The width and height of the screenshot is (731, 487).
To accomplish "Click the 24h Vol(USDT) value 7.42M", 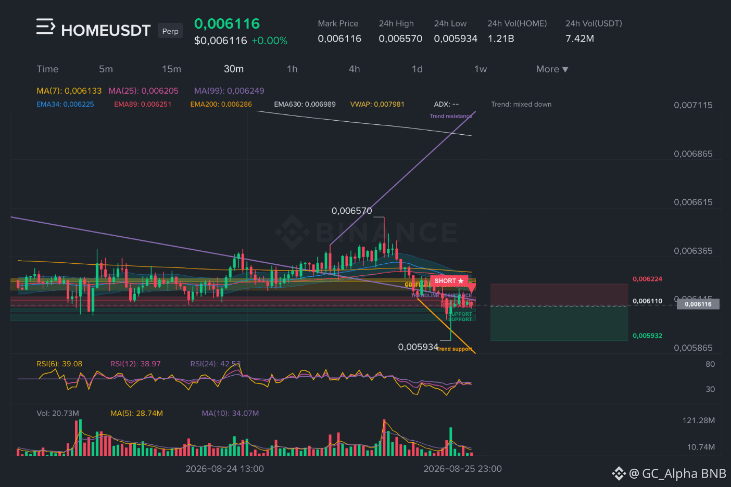I will (579, 39).
